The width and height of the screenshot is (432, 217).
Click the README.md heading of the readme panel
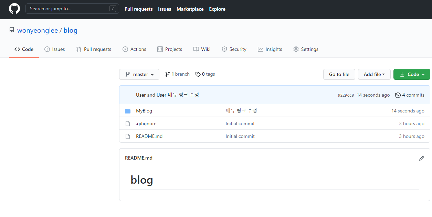click(x=139, y=158)
